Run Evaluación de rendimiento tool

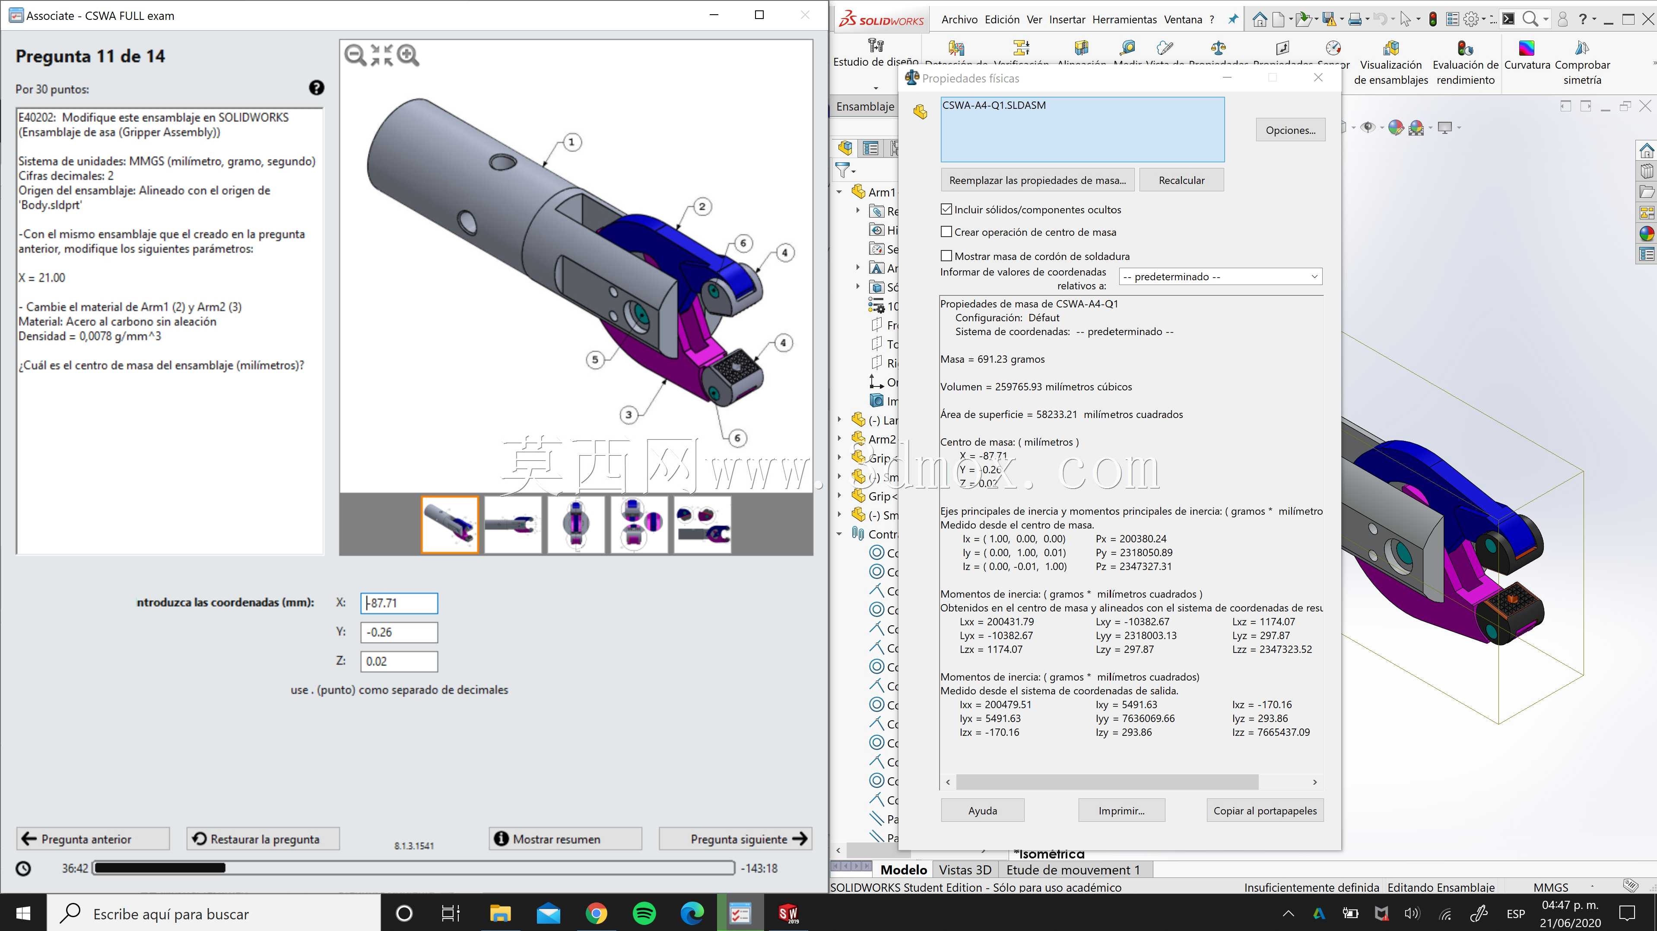click(x=1465, y=63)
